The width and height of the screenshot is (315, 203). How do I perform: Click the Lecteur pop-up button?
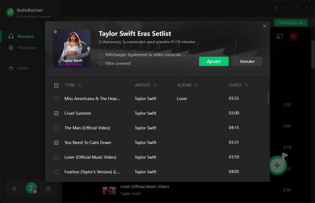pos(291,23)
